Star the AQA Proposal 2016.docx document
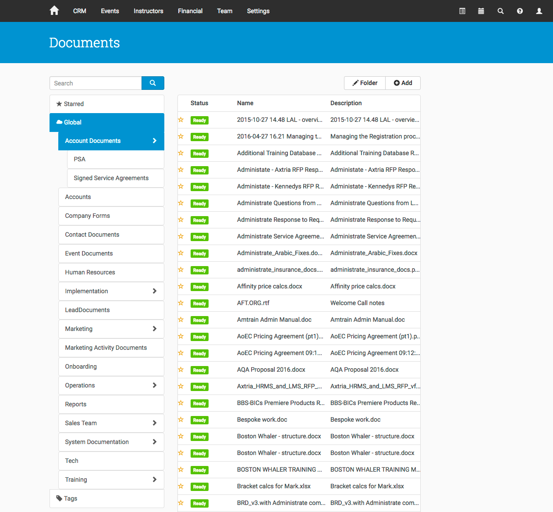Screen dimensions: 553x512 pyautogui.click(x=181, y=370)
